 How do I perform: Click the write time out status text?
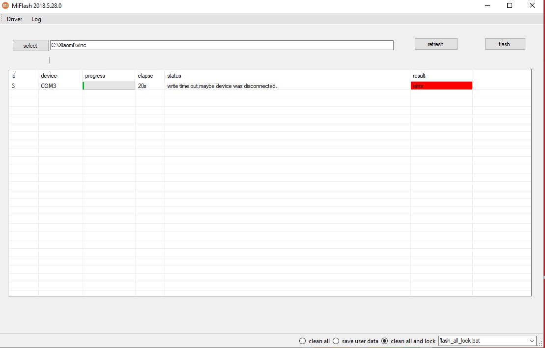point(222,86)
